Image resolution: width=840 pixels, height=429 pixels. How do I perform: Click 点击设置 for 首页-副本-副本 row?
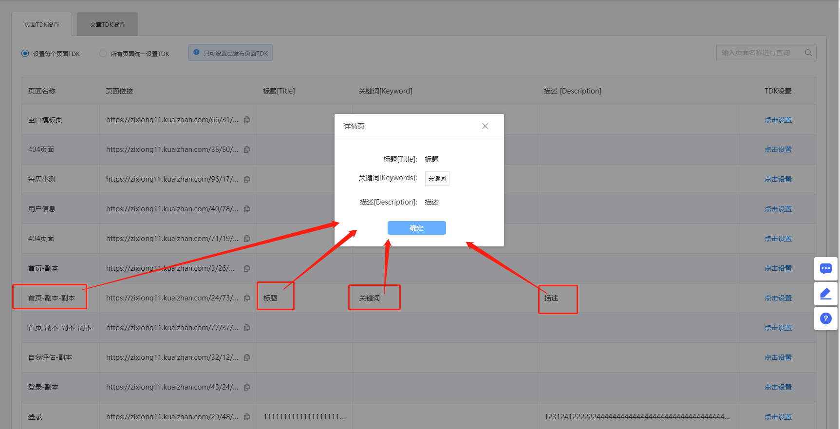pos(778,298)
